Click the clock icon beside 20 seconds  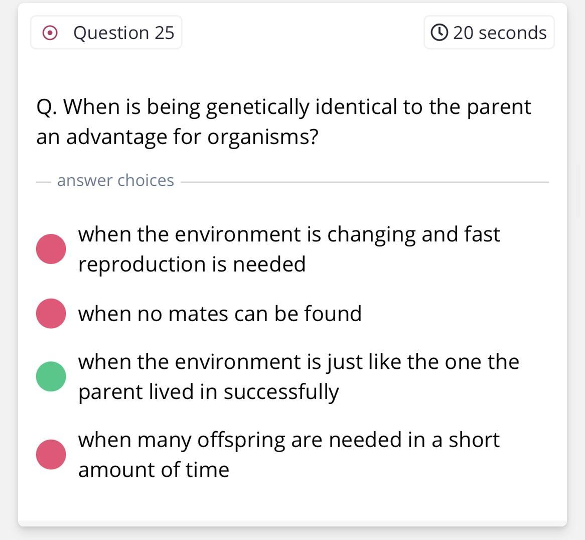pyautogui.click(x=439, y=33)
